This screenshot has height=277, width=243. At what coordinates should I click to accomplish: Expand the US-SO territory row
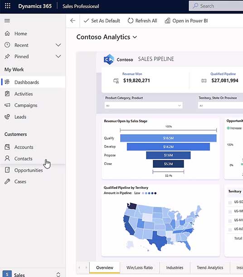pos(230,202)
